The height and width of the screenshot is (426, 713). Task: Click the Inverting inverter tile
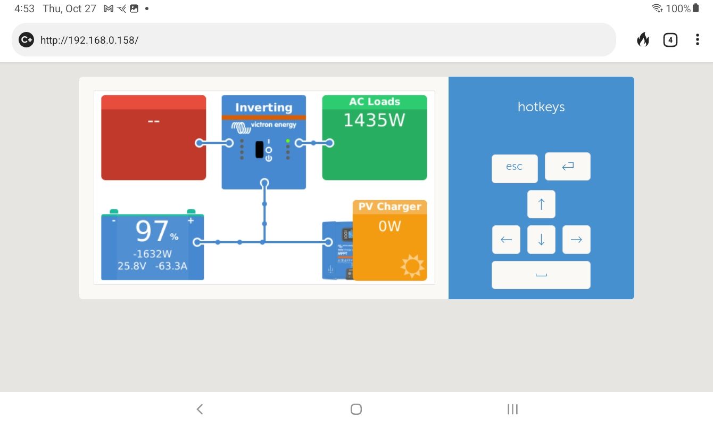tap(263, 142)
